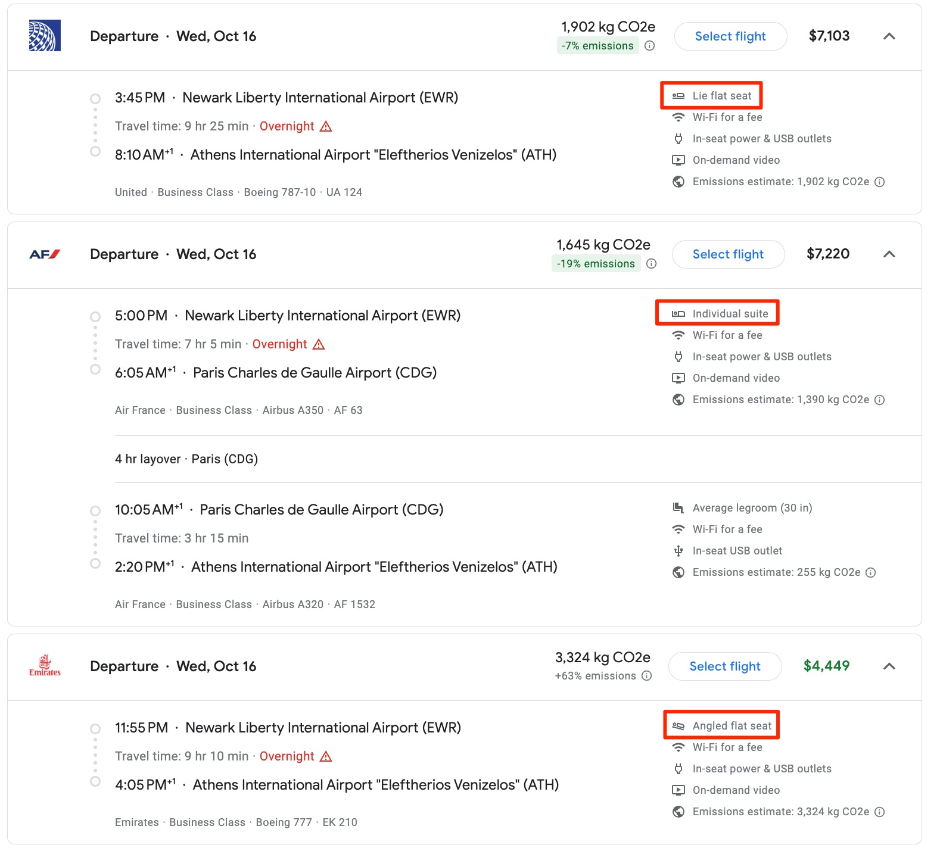
Task: Click Emirates Boeing 777 EK 210 details
Action: click(x=236, y=822)
